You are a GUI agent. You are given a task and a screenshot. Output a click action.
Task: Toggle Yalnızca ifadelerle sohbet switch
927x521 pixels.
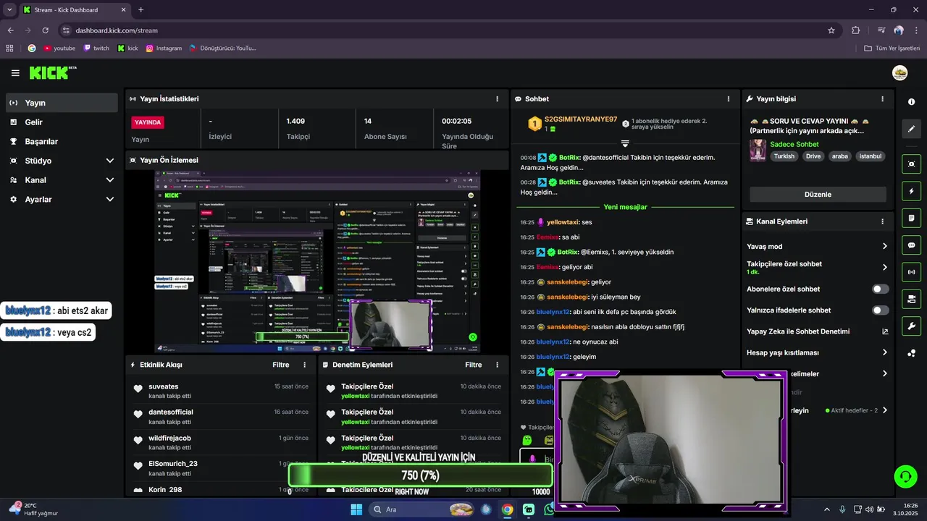coord(880,310)
